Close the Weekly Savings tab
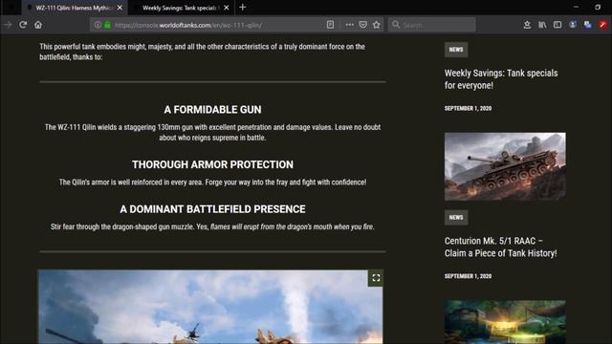This screenshot has width=612, height=344. pyautogui.click(x=227, y=8)
